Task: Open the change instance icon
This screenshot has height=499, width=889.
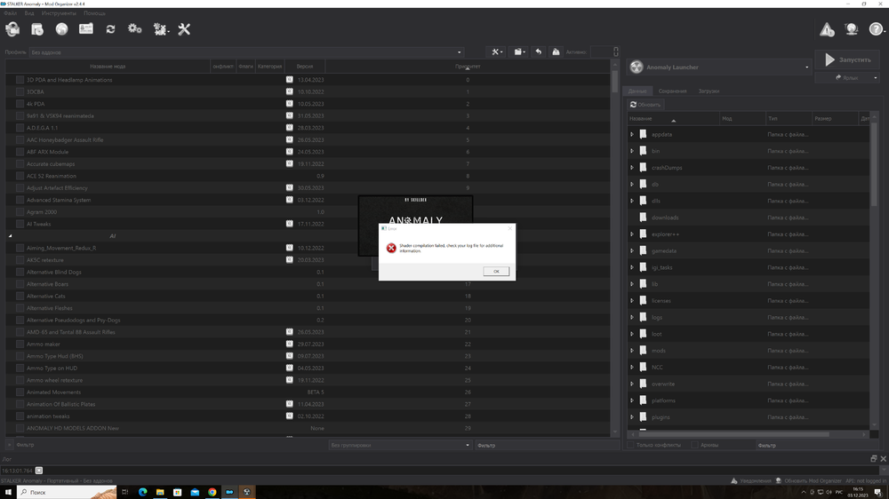Action: [x=12, y=29]
